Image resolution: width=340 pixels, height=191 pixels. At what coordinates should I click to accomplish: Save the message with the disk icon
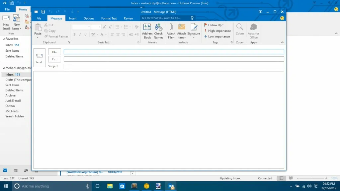(43, 12)
